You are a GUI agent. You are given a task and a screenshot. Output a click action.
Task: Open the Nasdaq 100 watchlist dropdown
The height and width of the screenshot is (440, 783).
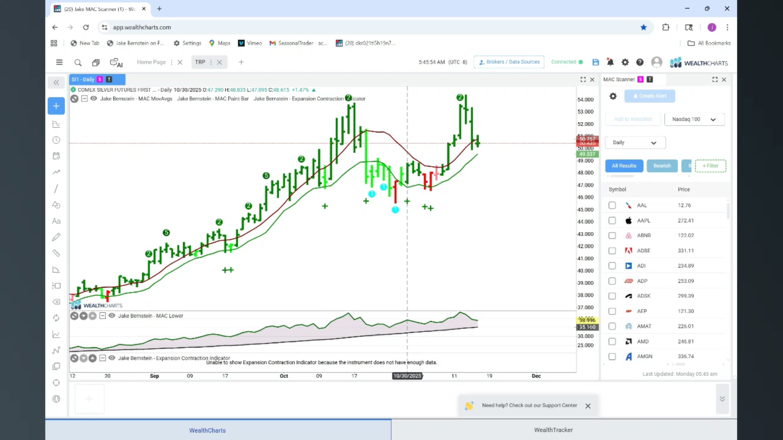pos(695,119)
